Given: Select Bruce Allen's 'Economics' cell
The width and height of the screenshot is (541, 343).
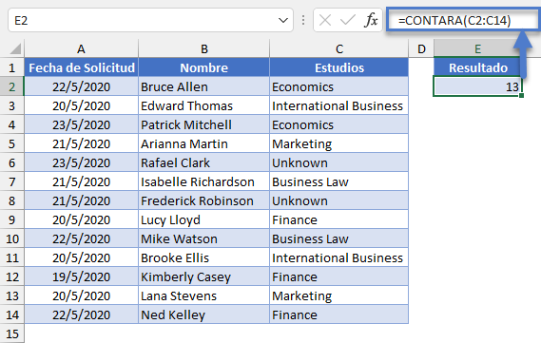Looking at the screenshot, I should click(x=339, y=86).
